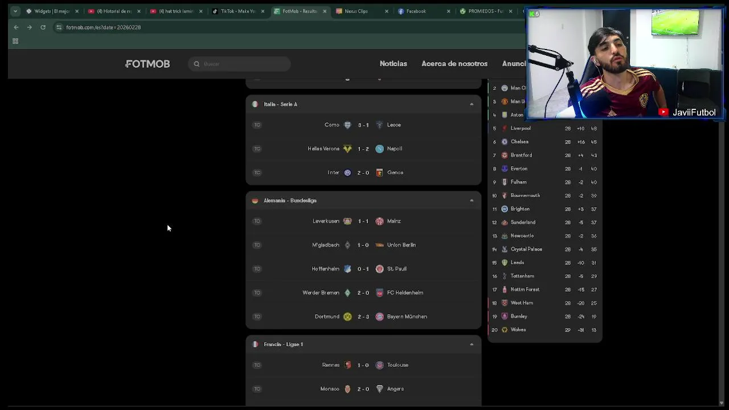Reload the page
Viewport: 729px width, 410px height.
click(x=43, y=27)
